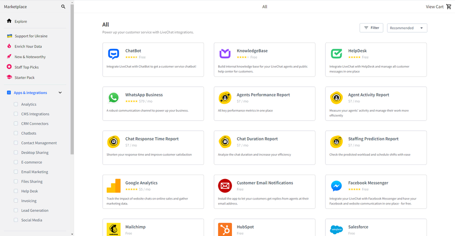Open New & Noteworthy section
The height and width of the screenshot is (236, 455).
[x=30, y=57]
